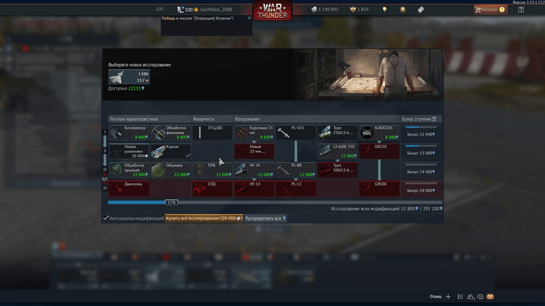Choose Новые усилители modification
545x306 pixels.
pyautogui.click(x=129, y=151)
